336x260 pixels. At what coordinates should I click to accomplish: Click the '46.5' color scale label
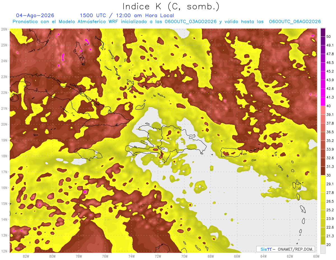point(330,63)
